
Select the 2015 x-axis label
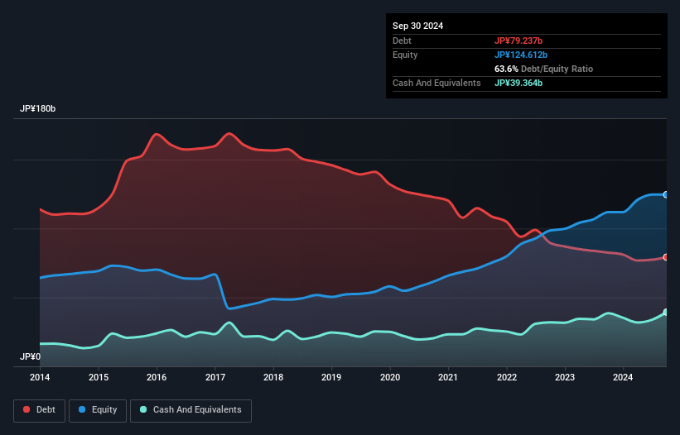99,377
